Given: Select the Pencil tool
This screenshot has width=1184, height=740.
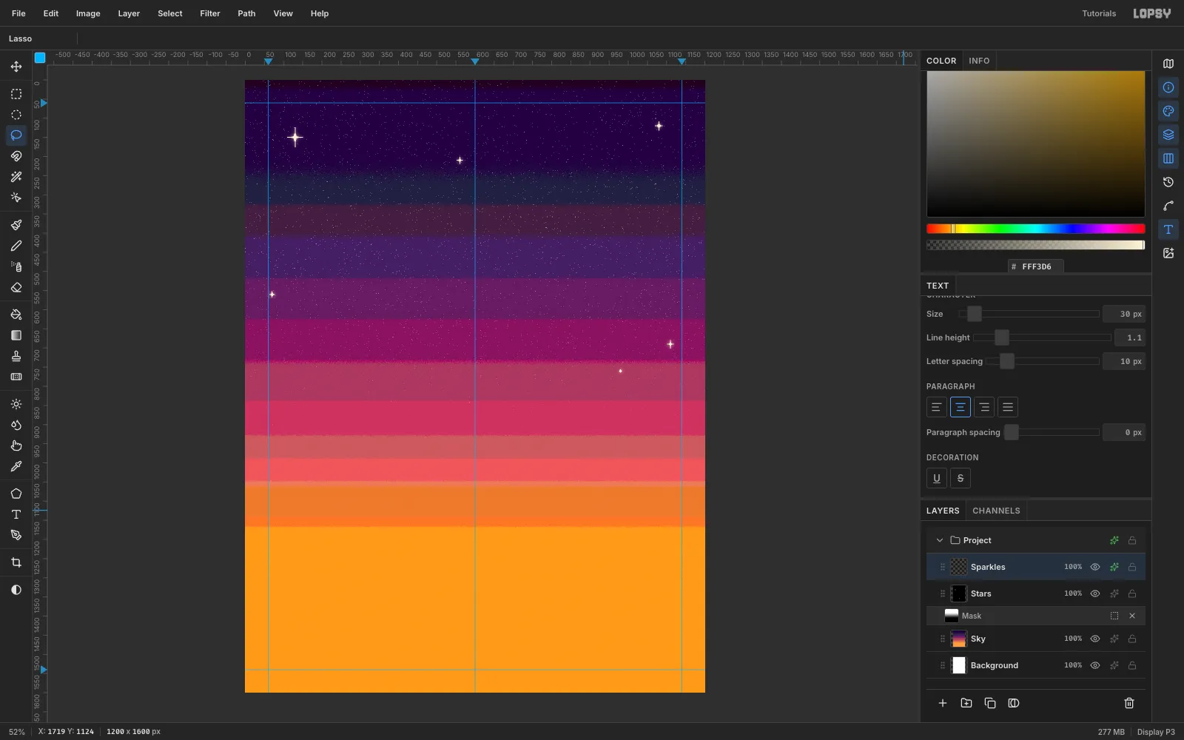Looking at the screenshot, I should tap(16, 246).
